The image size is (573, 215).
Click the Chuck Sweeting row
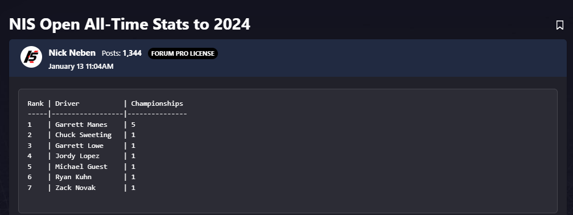[81, 135]
